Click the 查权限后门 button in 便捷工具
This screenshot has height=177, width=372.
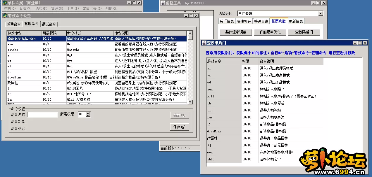(304, 32)
